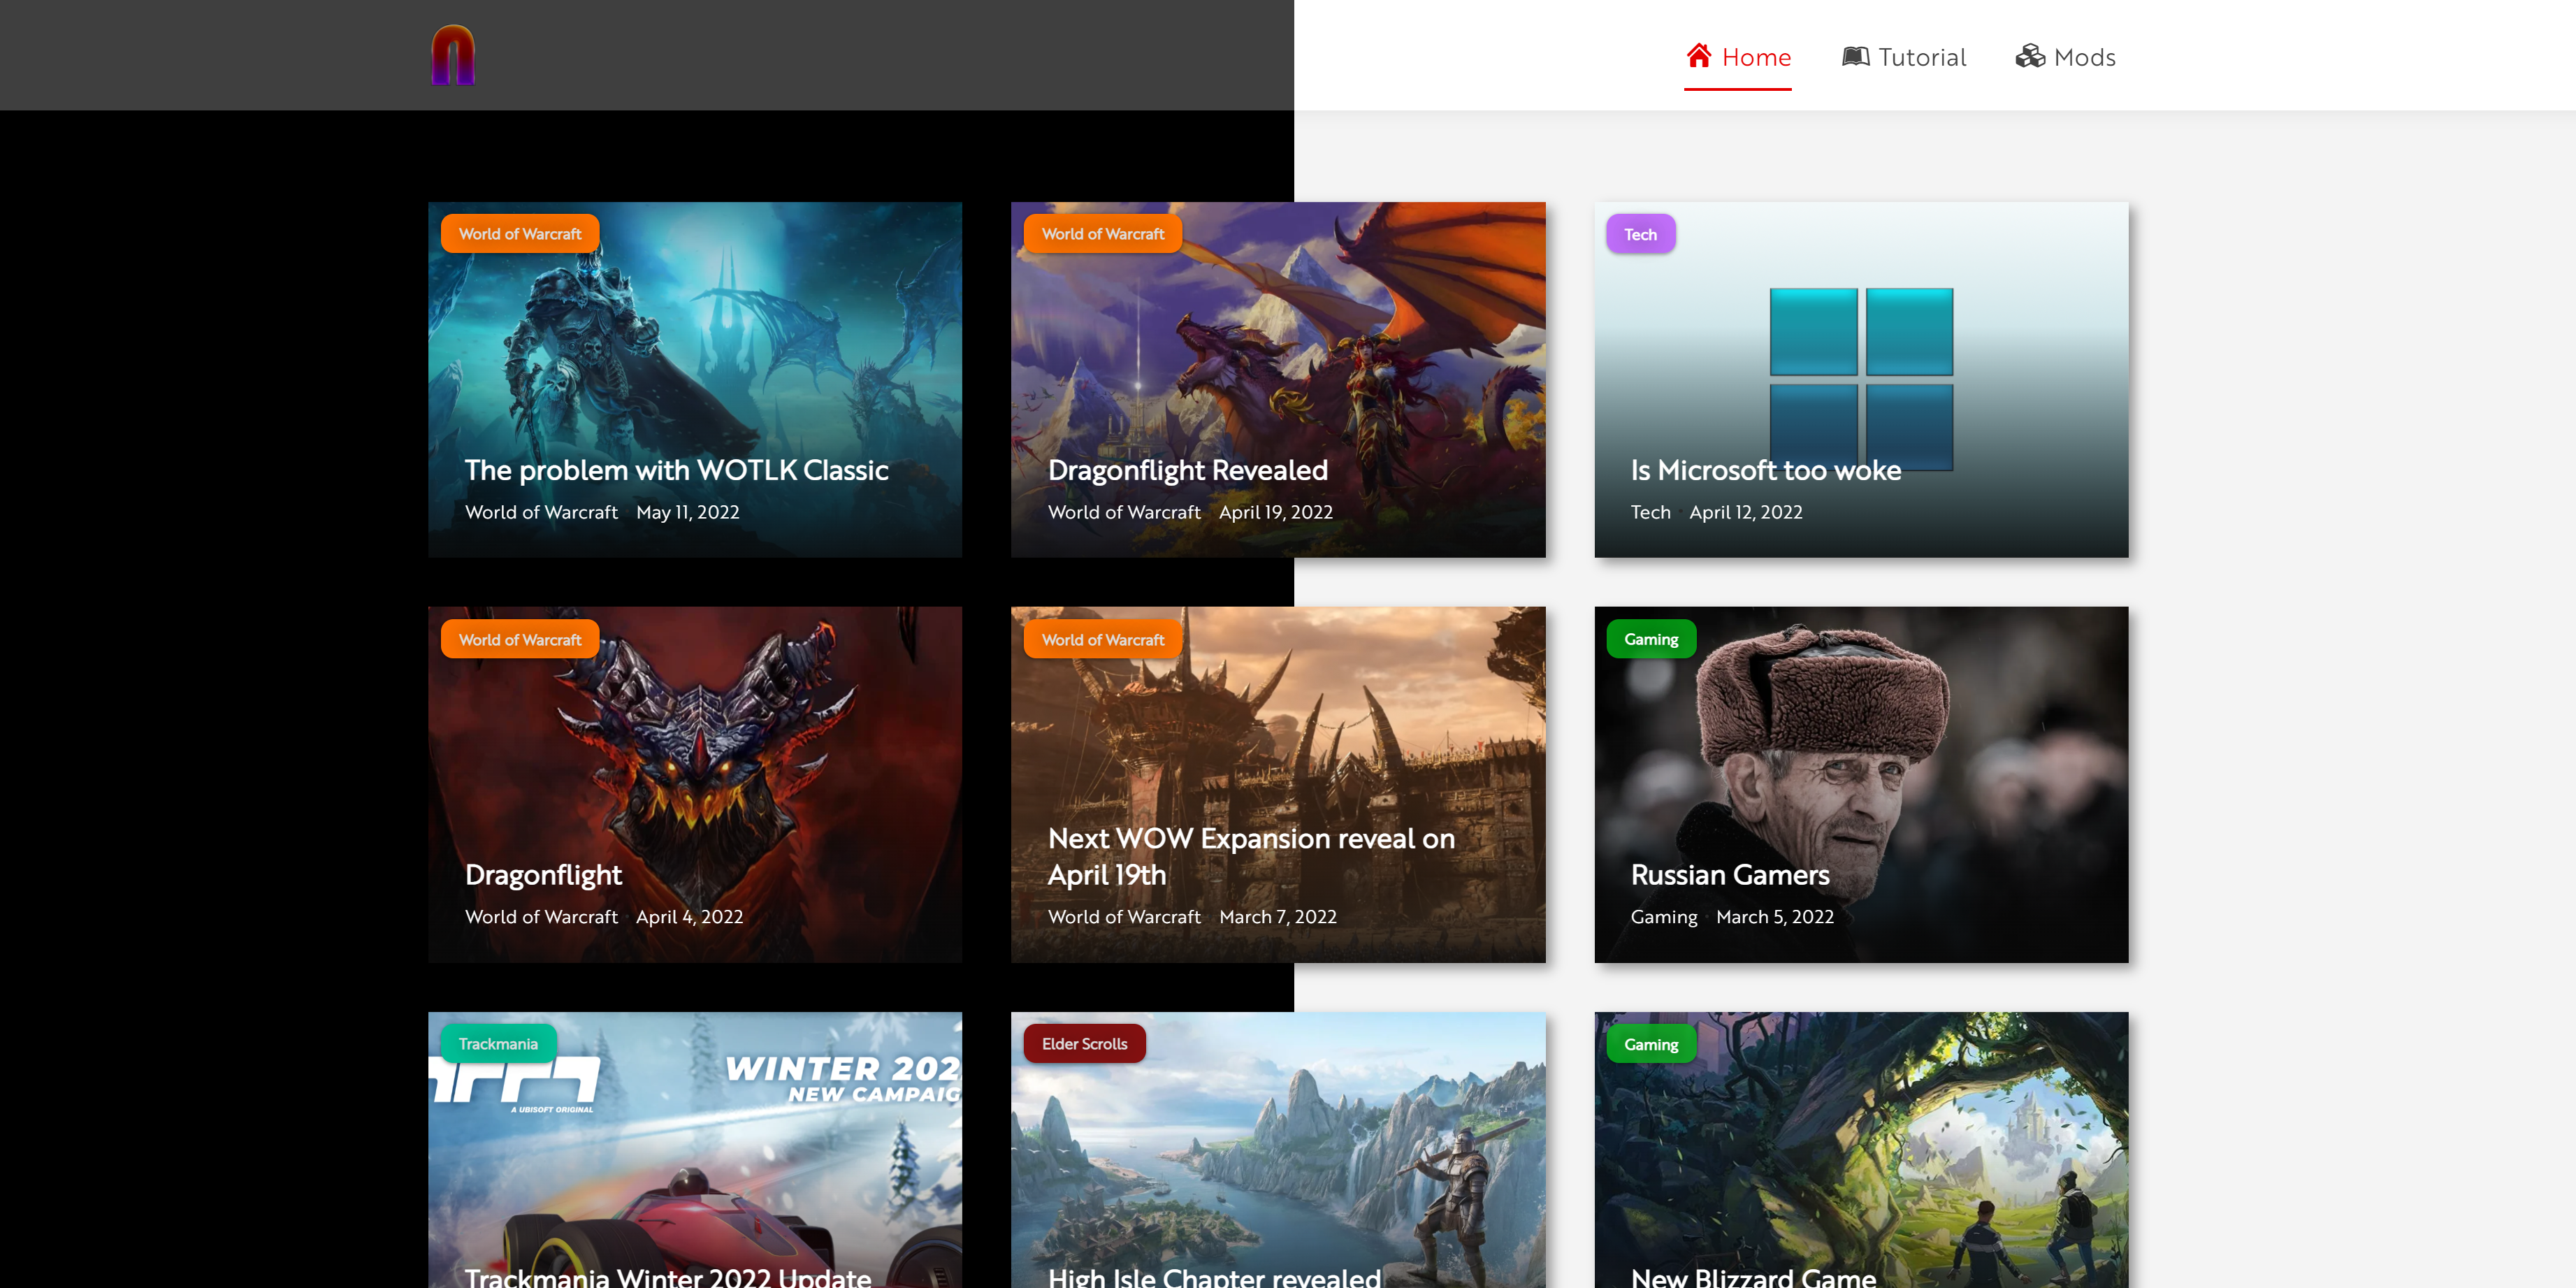Go to the Mods menu item
This screenshot has height=1288, width=2576.
click(2084, 57)
